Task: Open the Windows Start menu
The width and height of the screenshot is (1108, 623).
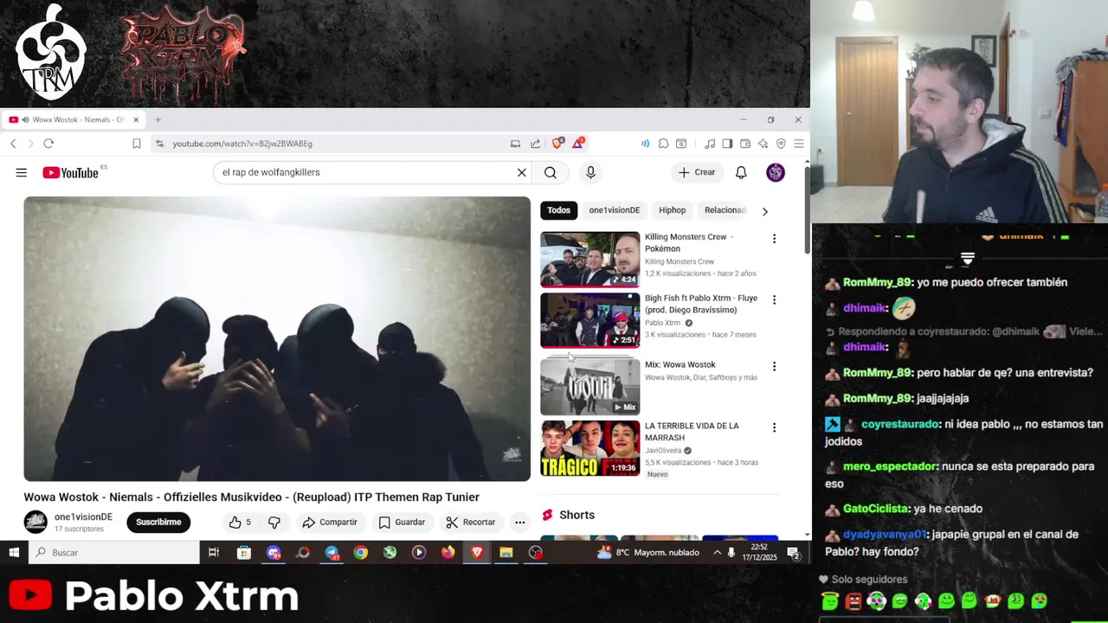Action: point(14,552)
